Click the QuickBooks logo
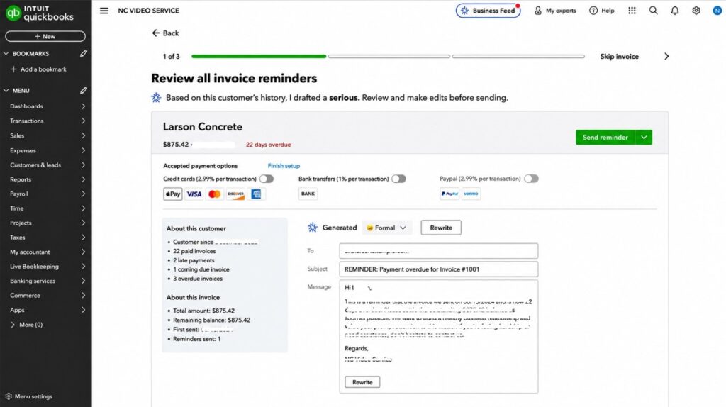Viewport: 726px width, 407px height. (x=40, y=13)
